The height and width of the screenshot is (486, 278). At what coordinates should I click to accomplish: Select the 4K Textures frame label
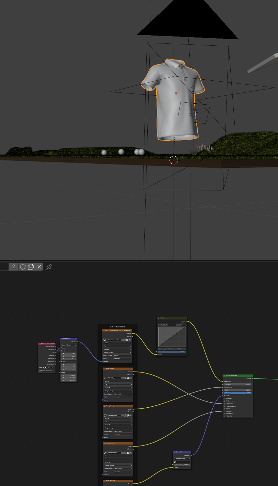coord(117,326)
